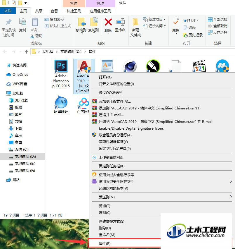Click Select none in the ribbon
The image size is (235, 249).
(218, 26)
